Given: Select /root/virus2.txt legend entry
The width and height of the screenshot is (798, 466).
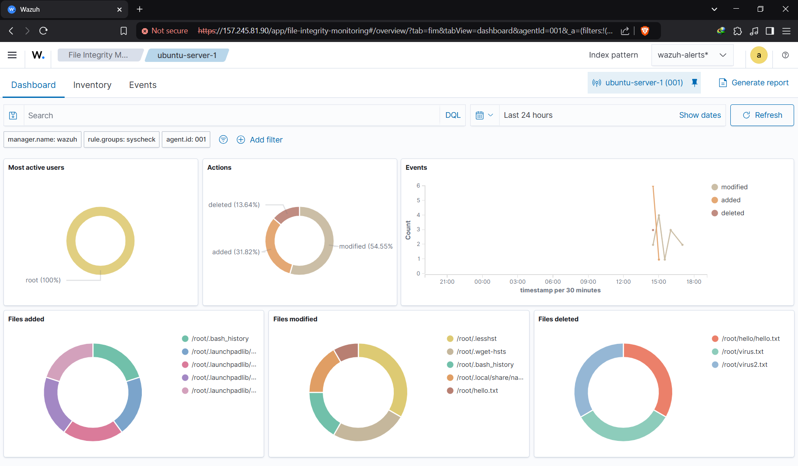Looking at the screenshot, I should [x=740, y=365].
